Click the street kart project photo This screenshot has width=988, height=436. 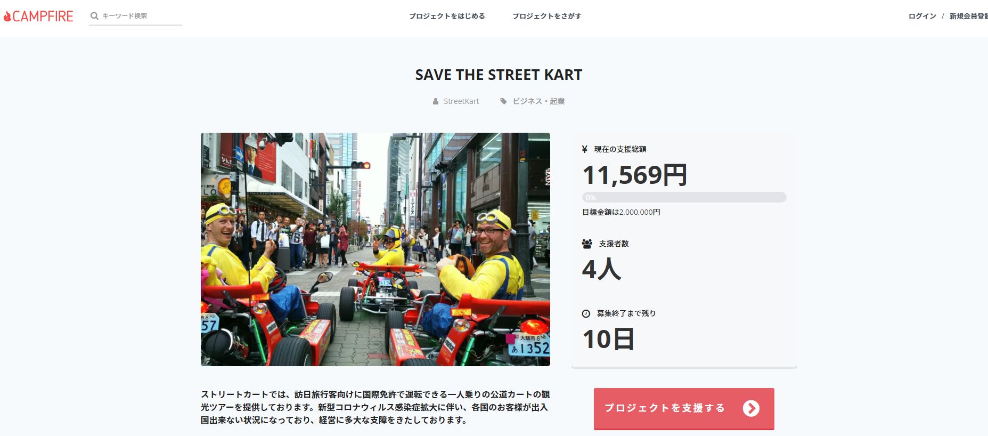coord(375,249)
